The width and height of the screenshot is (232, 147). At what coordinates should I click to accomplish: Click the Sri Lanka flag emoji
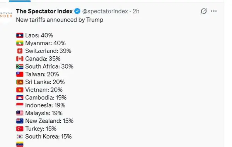click(20, 82)
